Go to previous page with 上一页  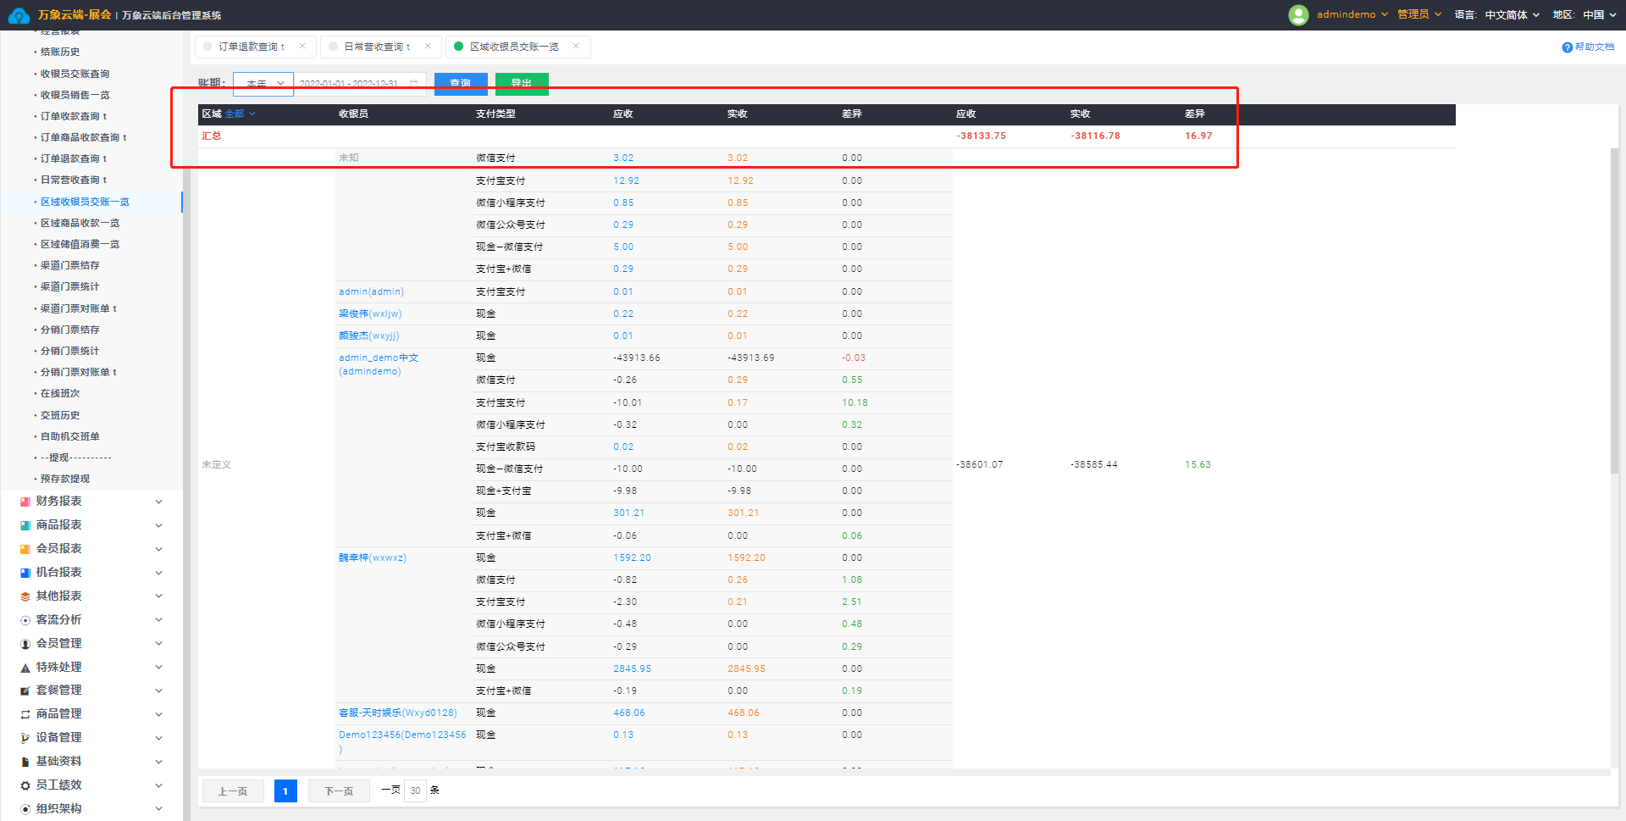click(x=233, y=791)
